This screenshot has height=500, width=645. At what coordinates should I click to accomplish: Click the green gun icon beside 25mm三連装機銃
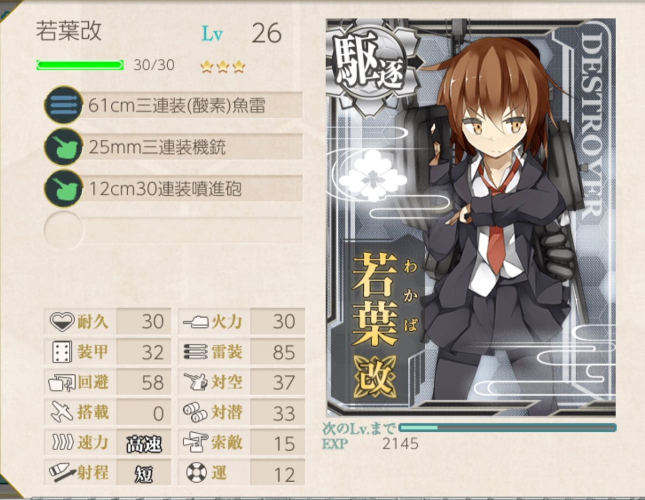pos(63,147)
